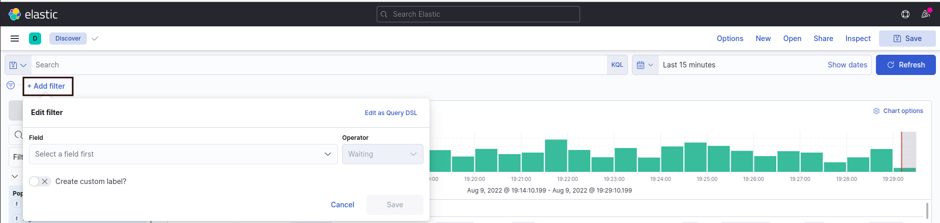Open Chart options
Screen dimensions: 940x223
898,111
